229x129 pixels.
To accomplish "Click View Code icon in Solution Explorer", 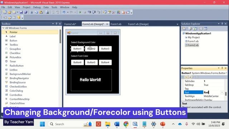I will [201, 29].
